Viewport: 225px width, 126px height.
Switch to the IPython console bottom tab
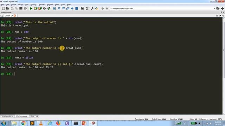click(22, 116)
